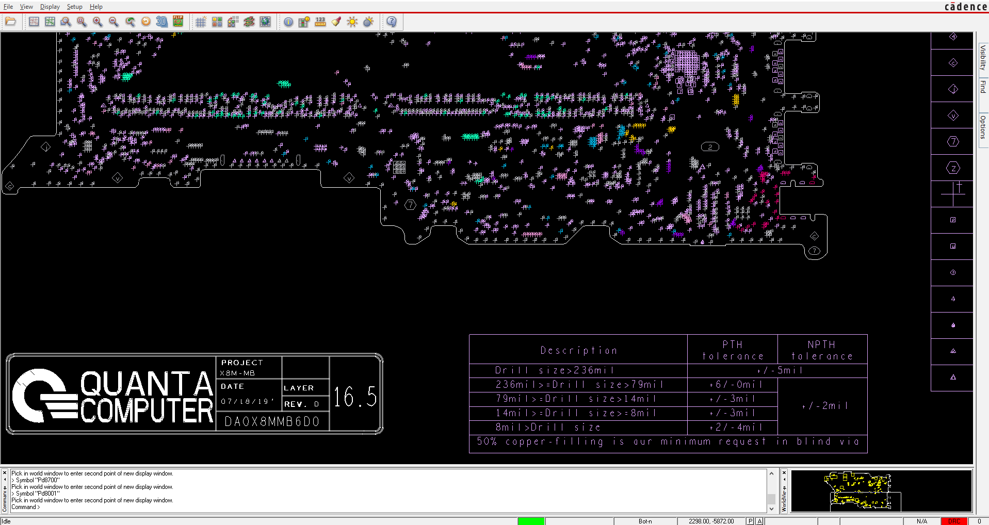Click the Open file folder icon

(11, 22)
